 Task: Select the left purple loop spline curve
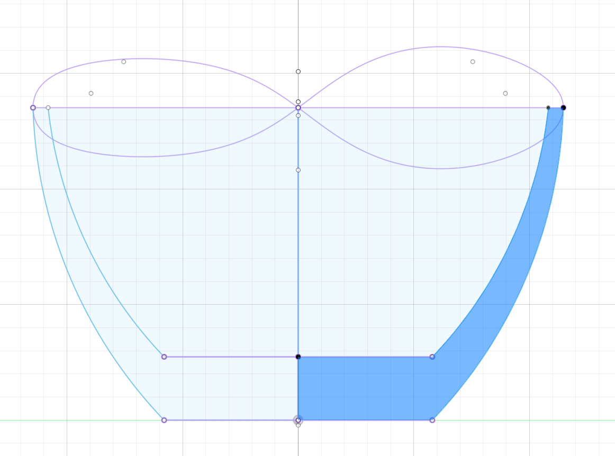[x=143, y=59]
